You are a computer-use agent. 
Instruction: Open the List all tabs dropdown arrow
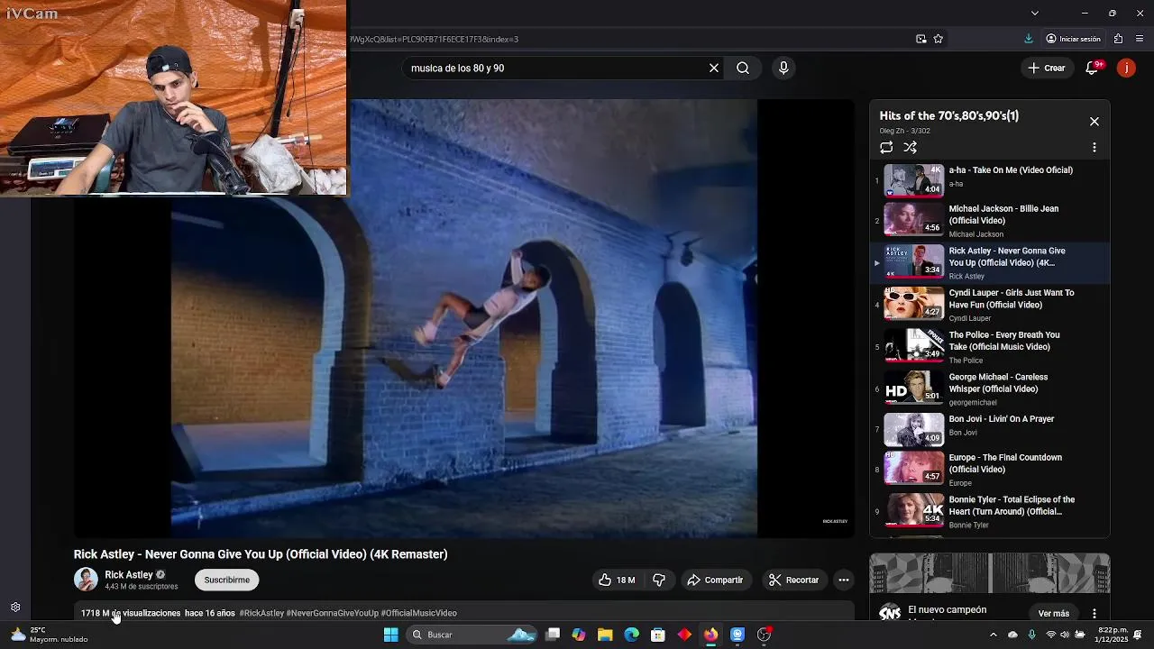pyautogui.click(x=1034, y=13)
